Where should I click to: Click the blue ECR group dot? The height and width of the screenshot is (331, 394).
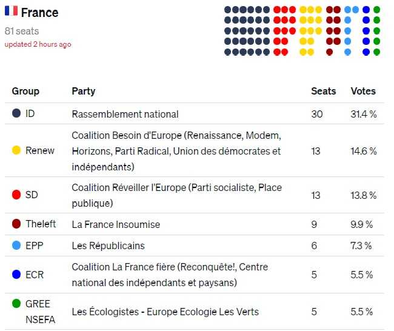[16, 275]
